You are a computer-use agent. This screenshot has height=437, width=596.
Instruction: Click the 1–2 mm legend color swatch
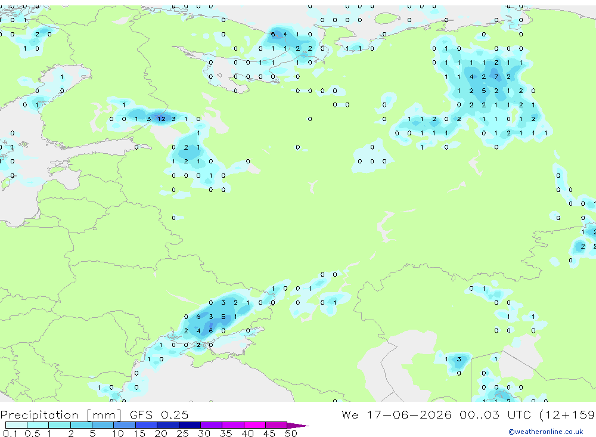[x=60, y=425]
